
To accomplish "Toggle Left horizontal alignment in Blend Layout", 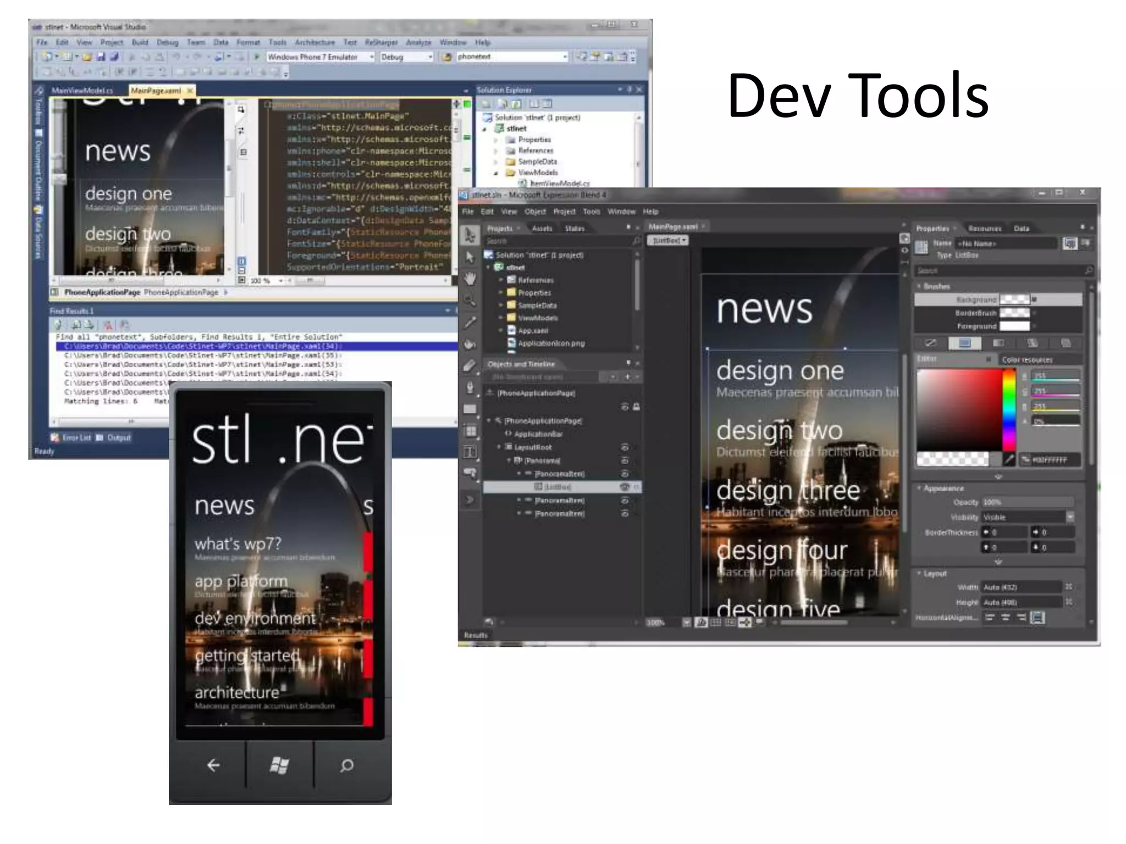I will click(990, 618).
